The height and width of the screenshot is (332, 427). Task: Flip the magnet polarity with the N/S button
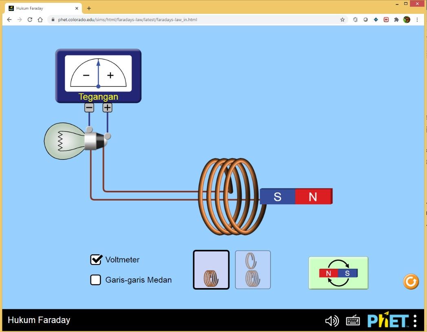pyautogui.click(x=338, y=273)
